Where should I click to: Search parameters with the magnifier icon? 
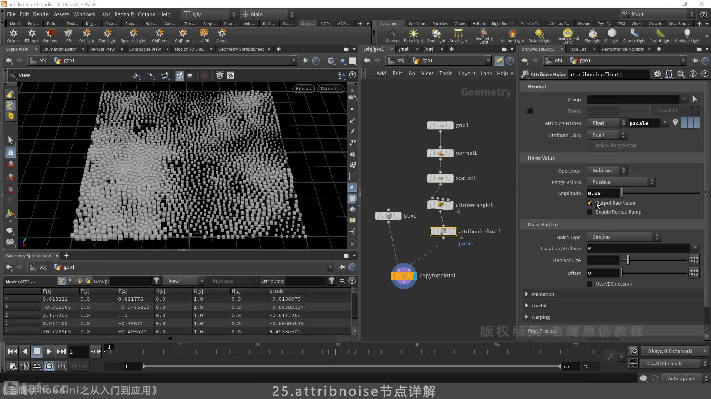681,74
